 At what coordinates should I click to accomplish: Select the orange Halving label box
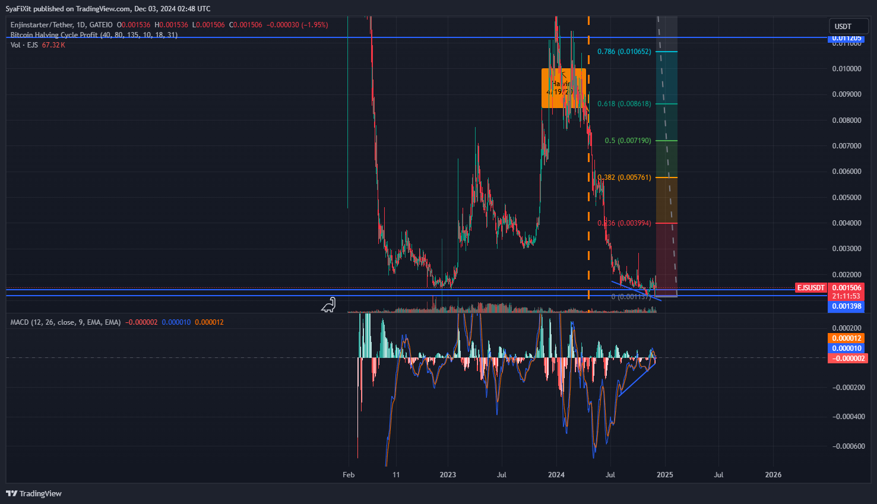click(x=563, y=88)
